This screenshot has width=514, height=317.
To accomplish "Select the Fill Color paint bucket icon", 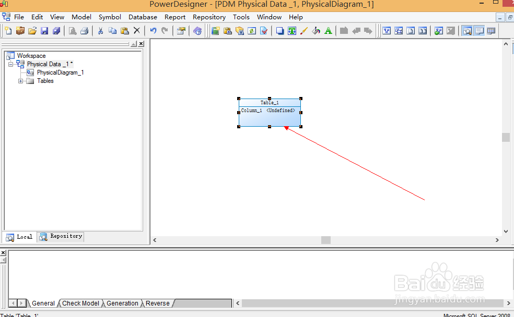I will click(316, 31).
